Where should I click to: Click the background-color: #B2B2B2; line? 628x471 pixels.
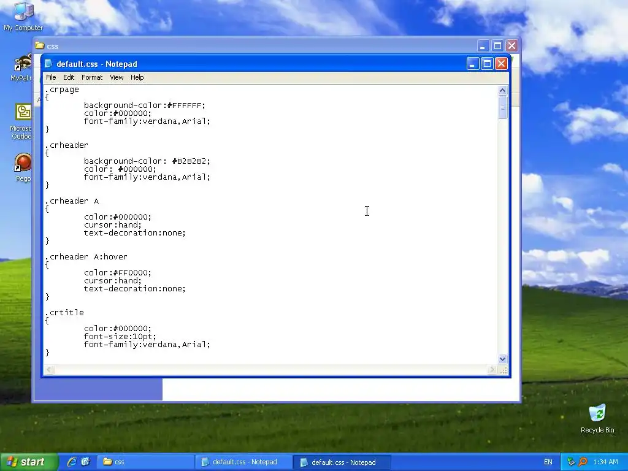point(147,161)
